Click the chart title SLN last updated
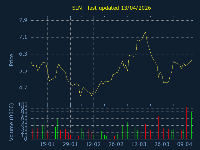 (112, 8)
